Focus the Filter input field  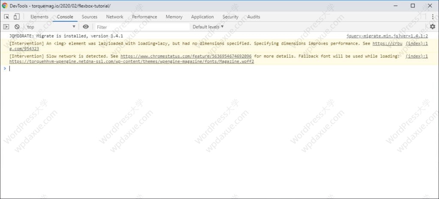click(x=143, y=27)
